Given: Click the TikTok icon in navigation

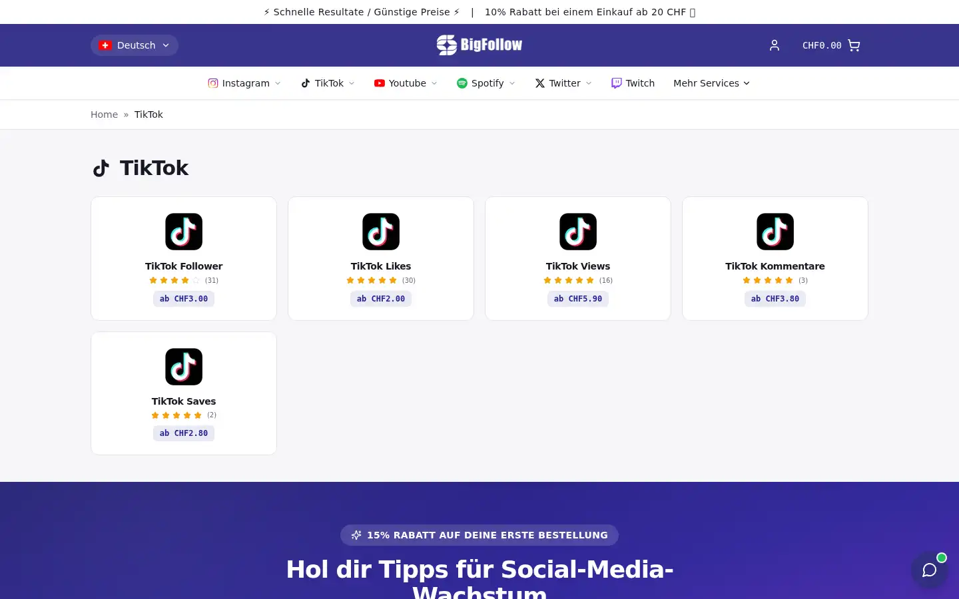Looking at the screenshot, I should click(306, 83).
